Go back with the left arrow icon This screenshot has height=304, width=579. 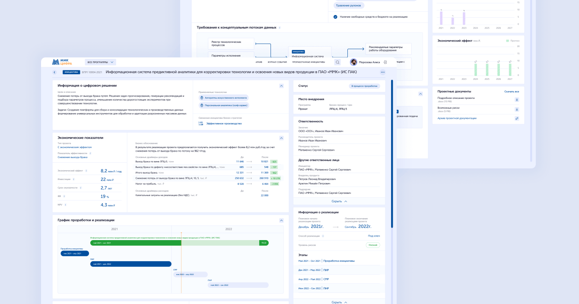click(x=54, y=72)
